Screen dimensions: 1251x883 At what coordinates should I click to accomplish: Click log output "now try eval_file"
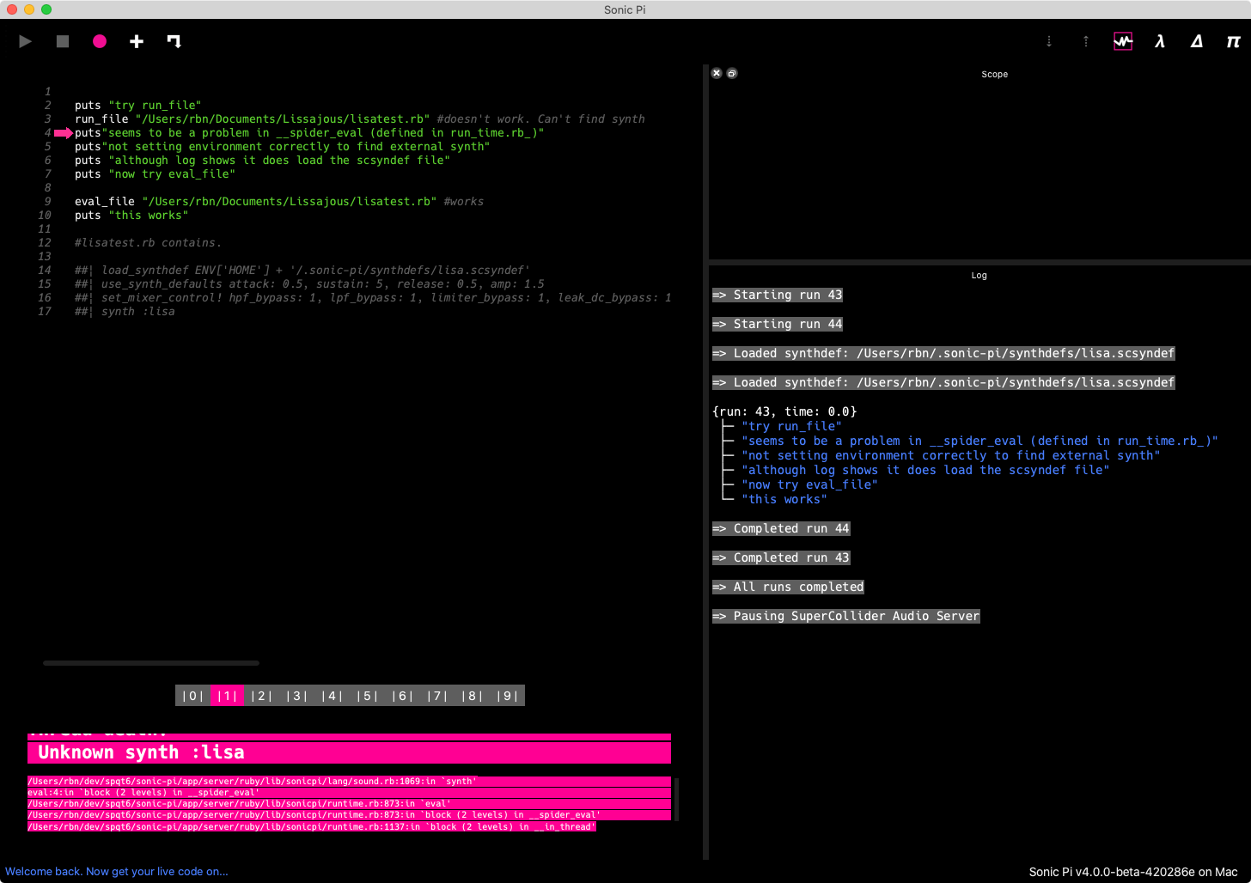pyautogui.click(x=809, y=484)
